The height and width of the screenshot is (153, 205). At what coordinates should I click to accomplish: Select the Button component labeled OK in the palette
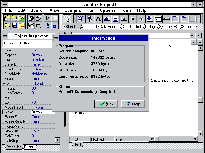point(124,19)
